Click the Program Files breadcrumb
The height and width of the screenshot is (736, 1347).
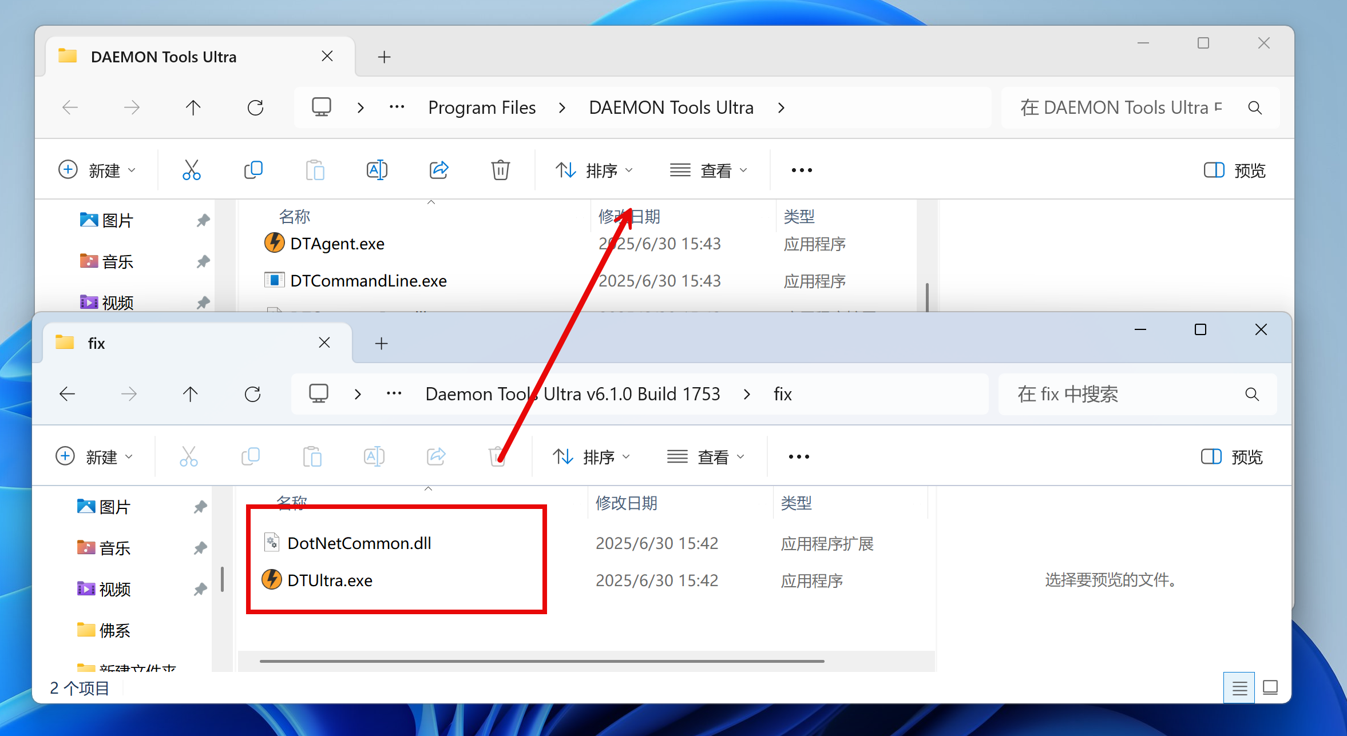pos(482,108)
